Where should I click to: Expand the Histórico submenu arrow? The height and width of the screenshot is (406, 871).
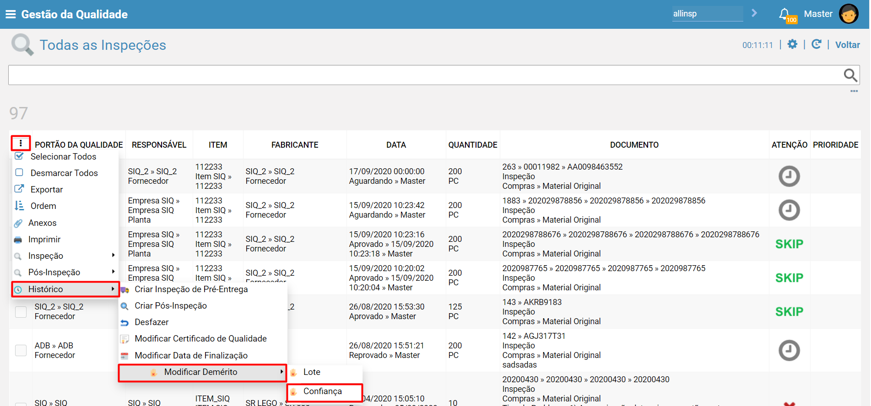click(x=113, y=288)
